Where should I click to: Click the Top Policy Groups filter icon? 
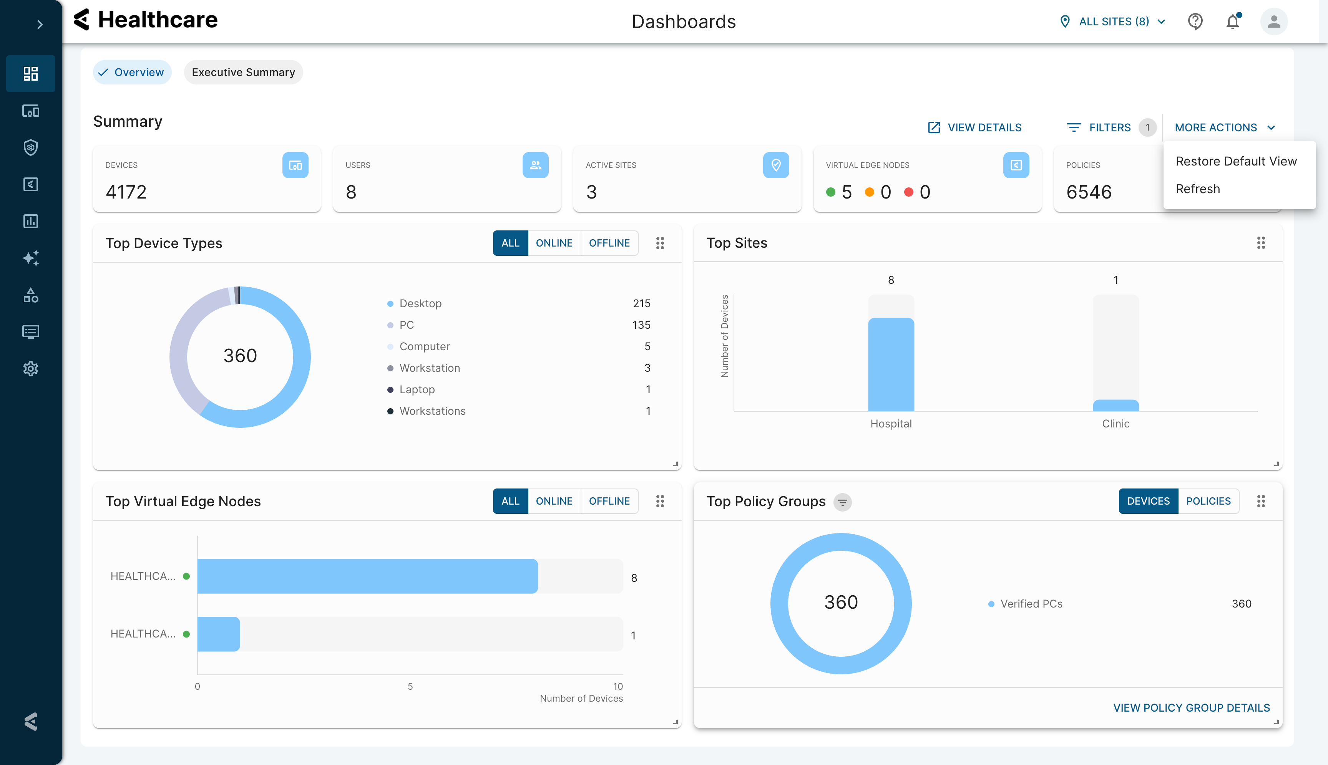[842, 502]
